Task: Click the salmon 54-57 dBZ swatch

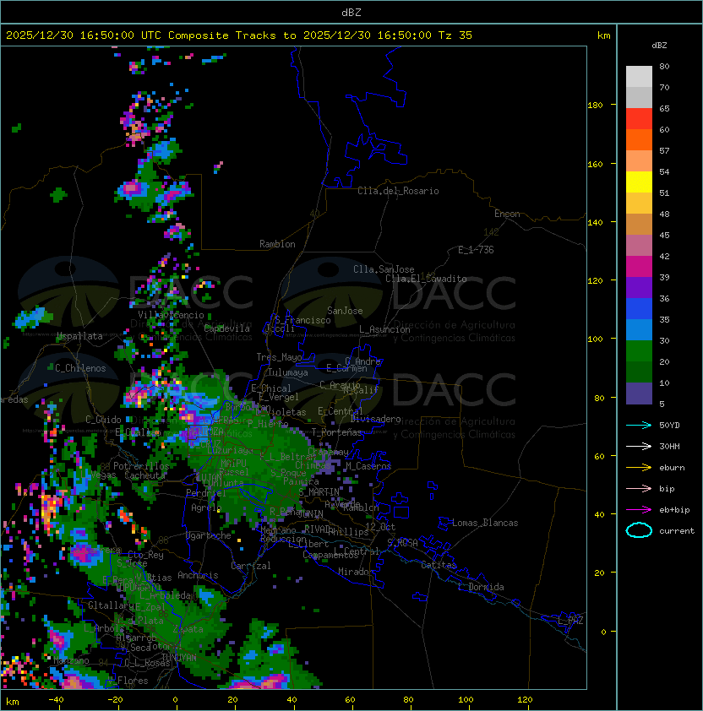Action: pyautogui.click(x=639, y=161)
